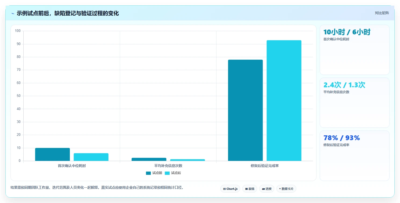This screenshot has width=400, height=203.
Task: Click the 修复后验证完成率 x-axis label
Action: click(x=265, y=166)
